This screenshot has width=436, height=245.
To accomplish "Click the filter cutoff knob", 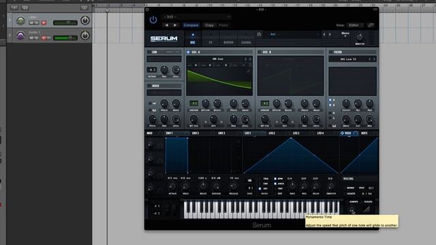I will tap(346, 103).
